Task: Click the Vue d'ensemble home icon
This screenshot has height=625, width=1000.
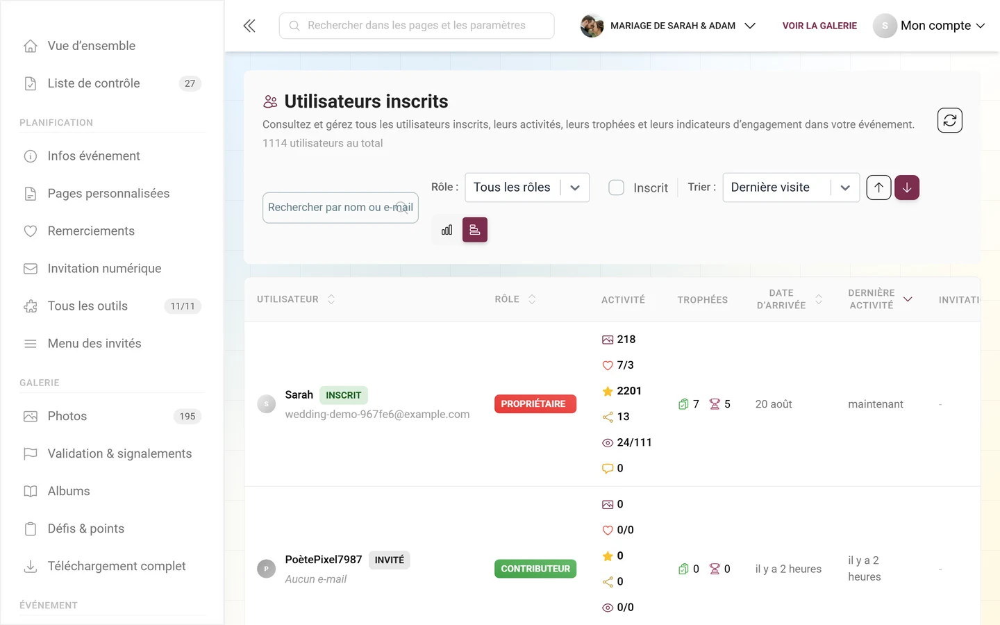Action: (x=31, y=46)
